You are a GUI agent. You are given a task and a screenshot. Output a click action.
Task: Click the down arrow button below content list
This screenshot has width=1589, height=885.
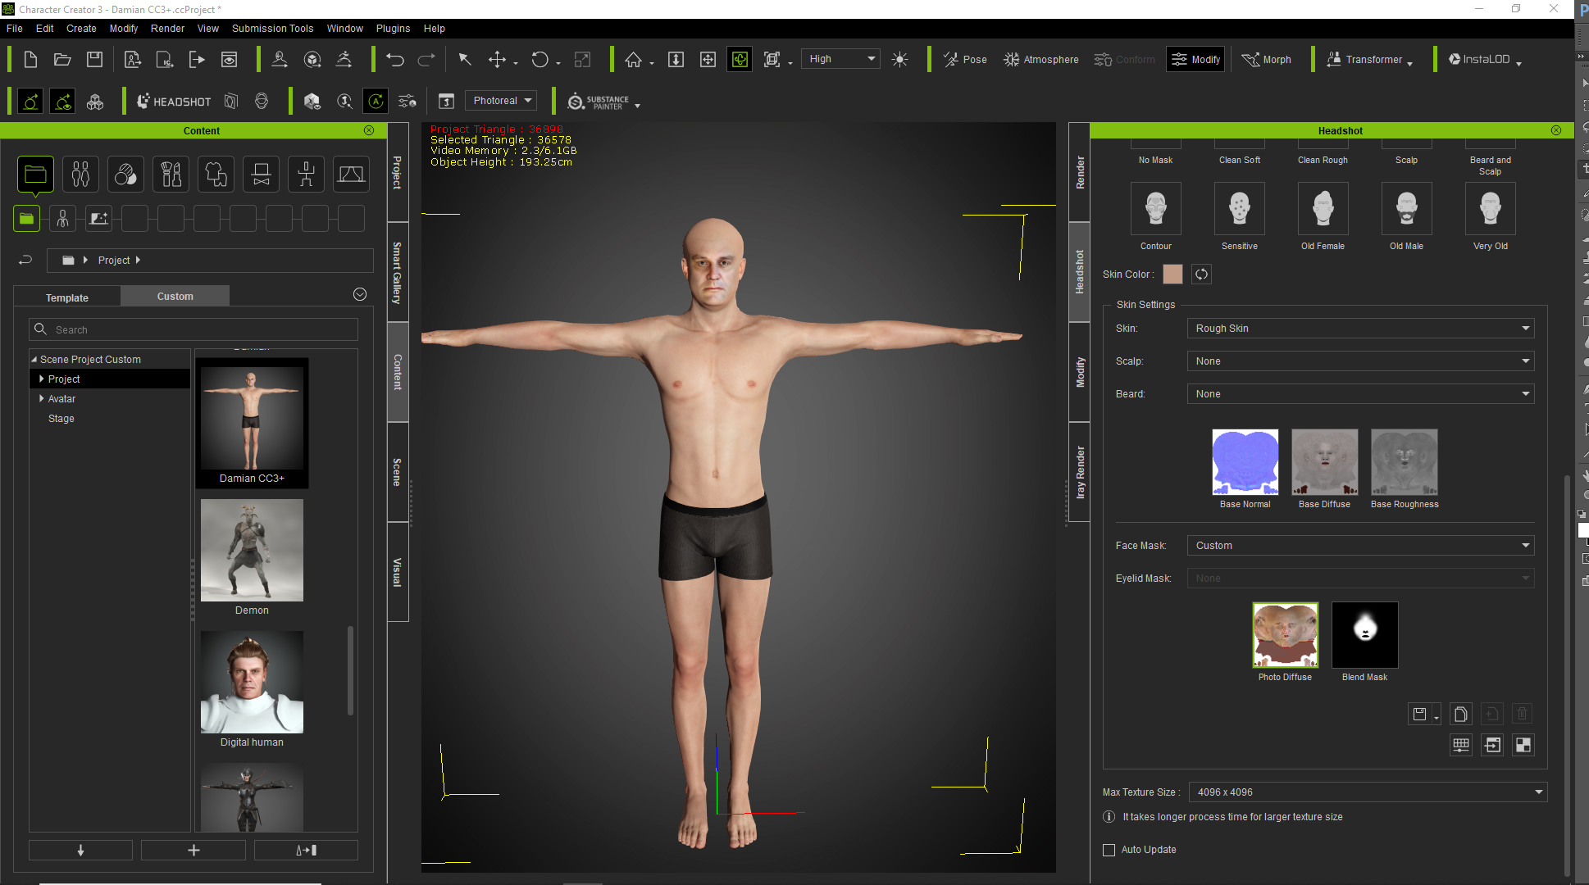point(80,850)
